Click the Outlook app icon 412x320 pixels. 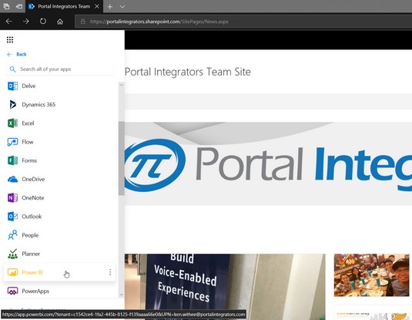pyautogui.click(x=12, y=217)
